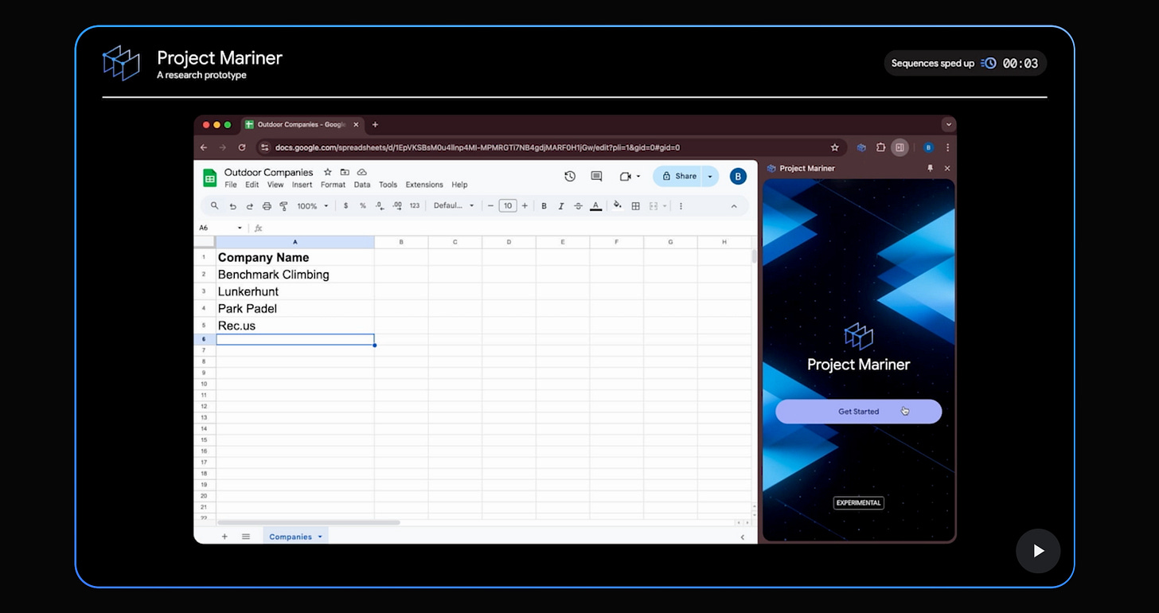Select the Benchmark Climbing cell
The width and height of the screenshot is (1159, 613).
coord(295,275)
